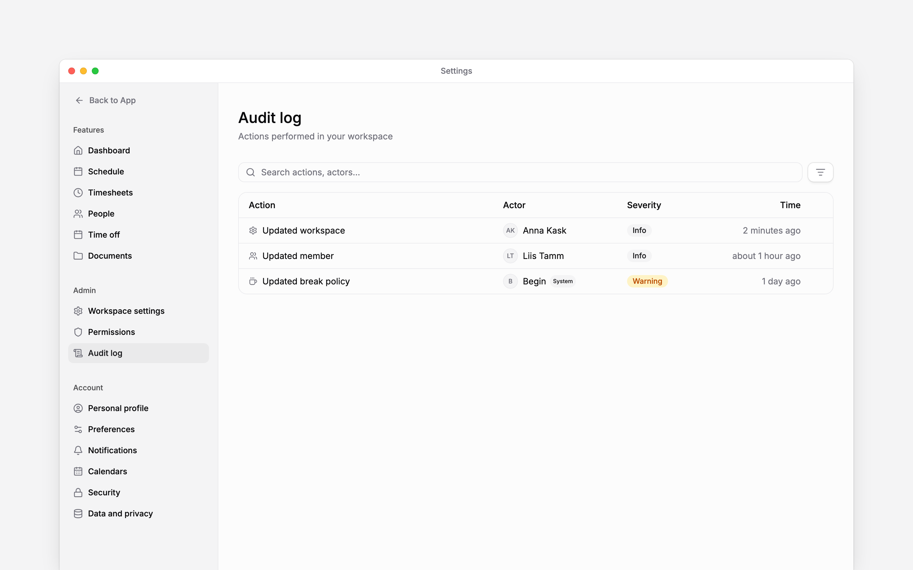Click the Schedule calendar icon

coord(78,172)
